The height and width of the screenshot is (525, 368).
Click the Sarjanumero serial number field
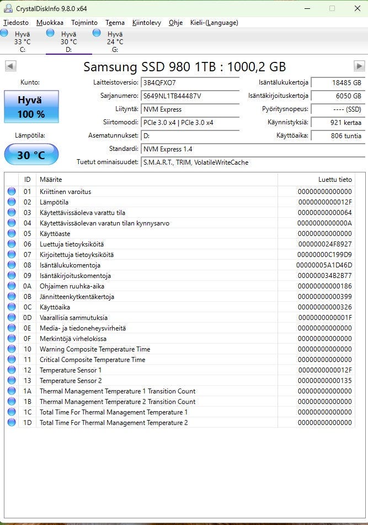[x=190, y=96]
